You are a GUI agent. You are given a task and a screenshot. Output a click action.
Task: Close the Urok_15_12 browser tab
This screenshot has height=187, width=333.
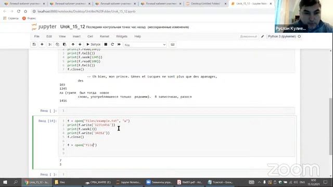click(x=271, y=4)
